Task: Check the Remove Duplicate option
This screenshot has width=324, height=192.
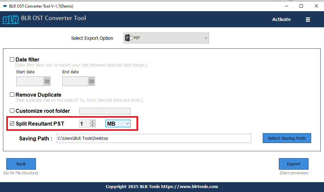Action: point(12,94)
